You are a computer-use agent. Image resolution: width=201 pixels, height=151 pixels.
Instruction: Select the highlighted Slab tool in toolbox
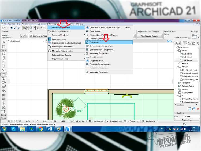click(4, 74)
